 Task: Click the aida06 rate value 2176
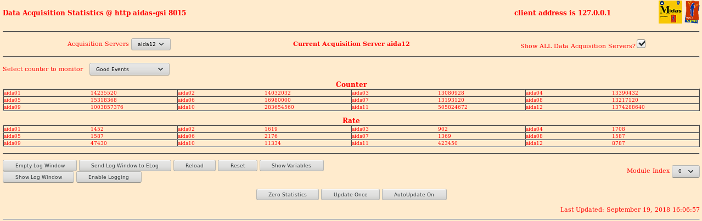(x=271, y=136)
